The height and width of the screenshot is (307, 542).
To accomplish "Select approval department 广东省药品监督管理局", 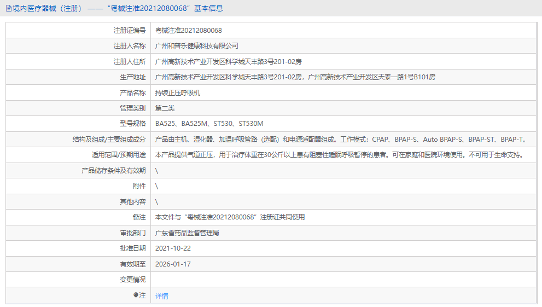I will 187,233.
